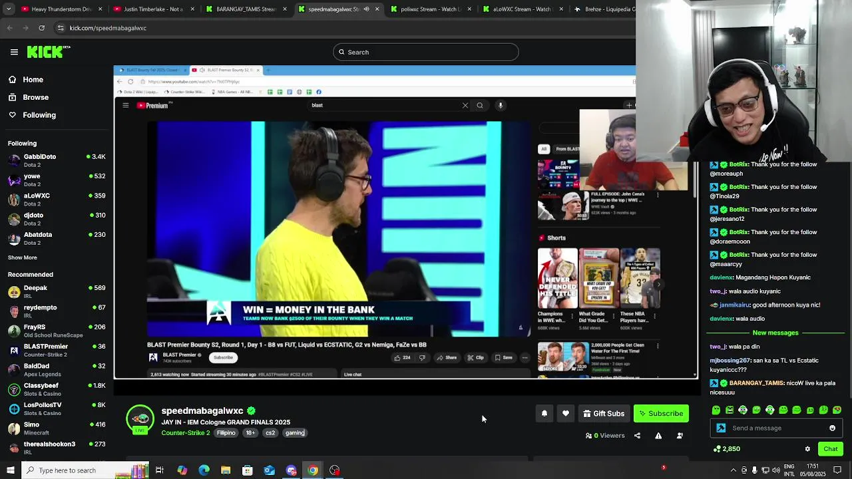Reload the page with browser refresh
The image size is (852, 479).
(x=41, y=28)
